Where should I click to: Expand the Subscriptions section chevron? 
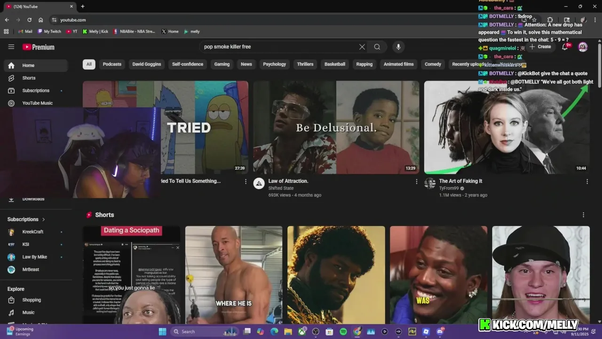[x=44, y=219]
